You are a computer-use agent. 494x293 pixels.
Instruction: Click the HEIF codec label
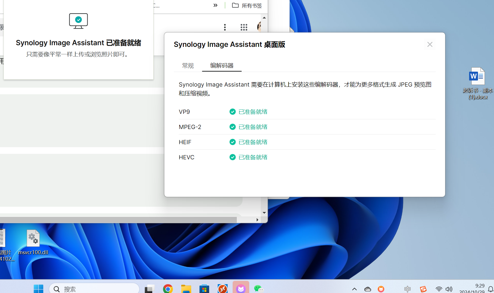point(185,142)
